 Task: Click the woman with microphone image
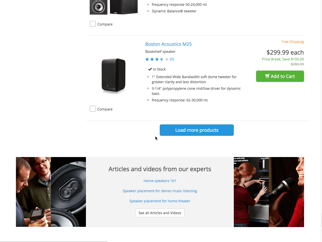[269, 192]
